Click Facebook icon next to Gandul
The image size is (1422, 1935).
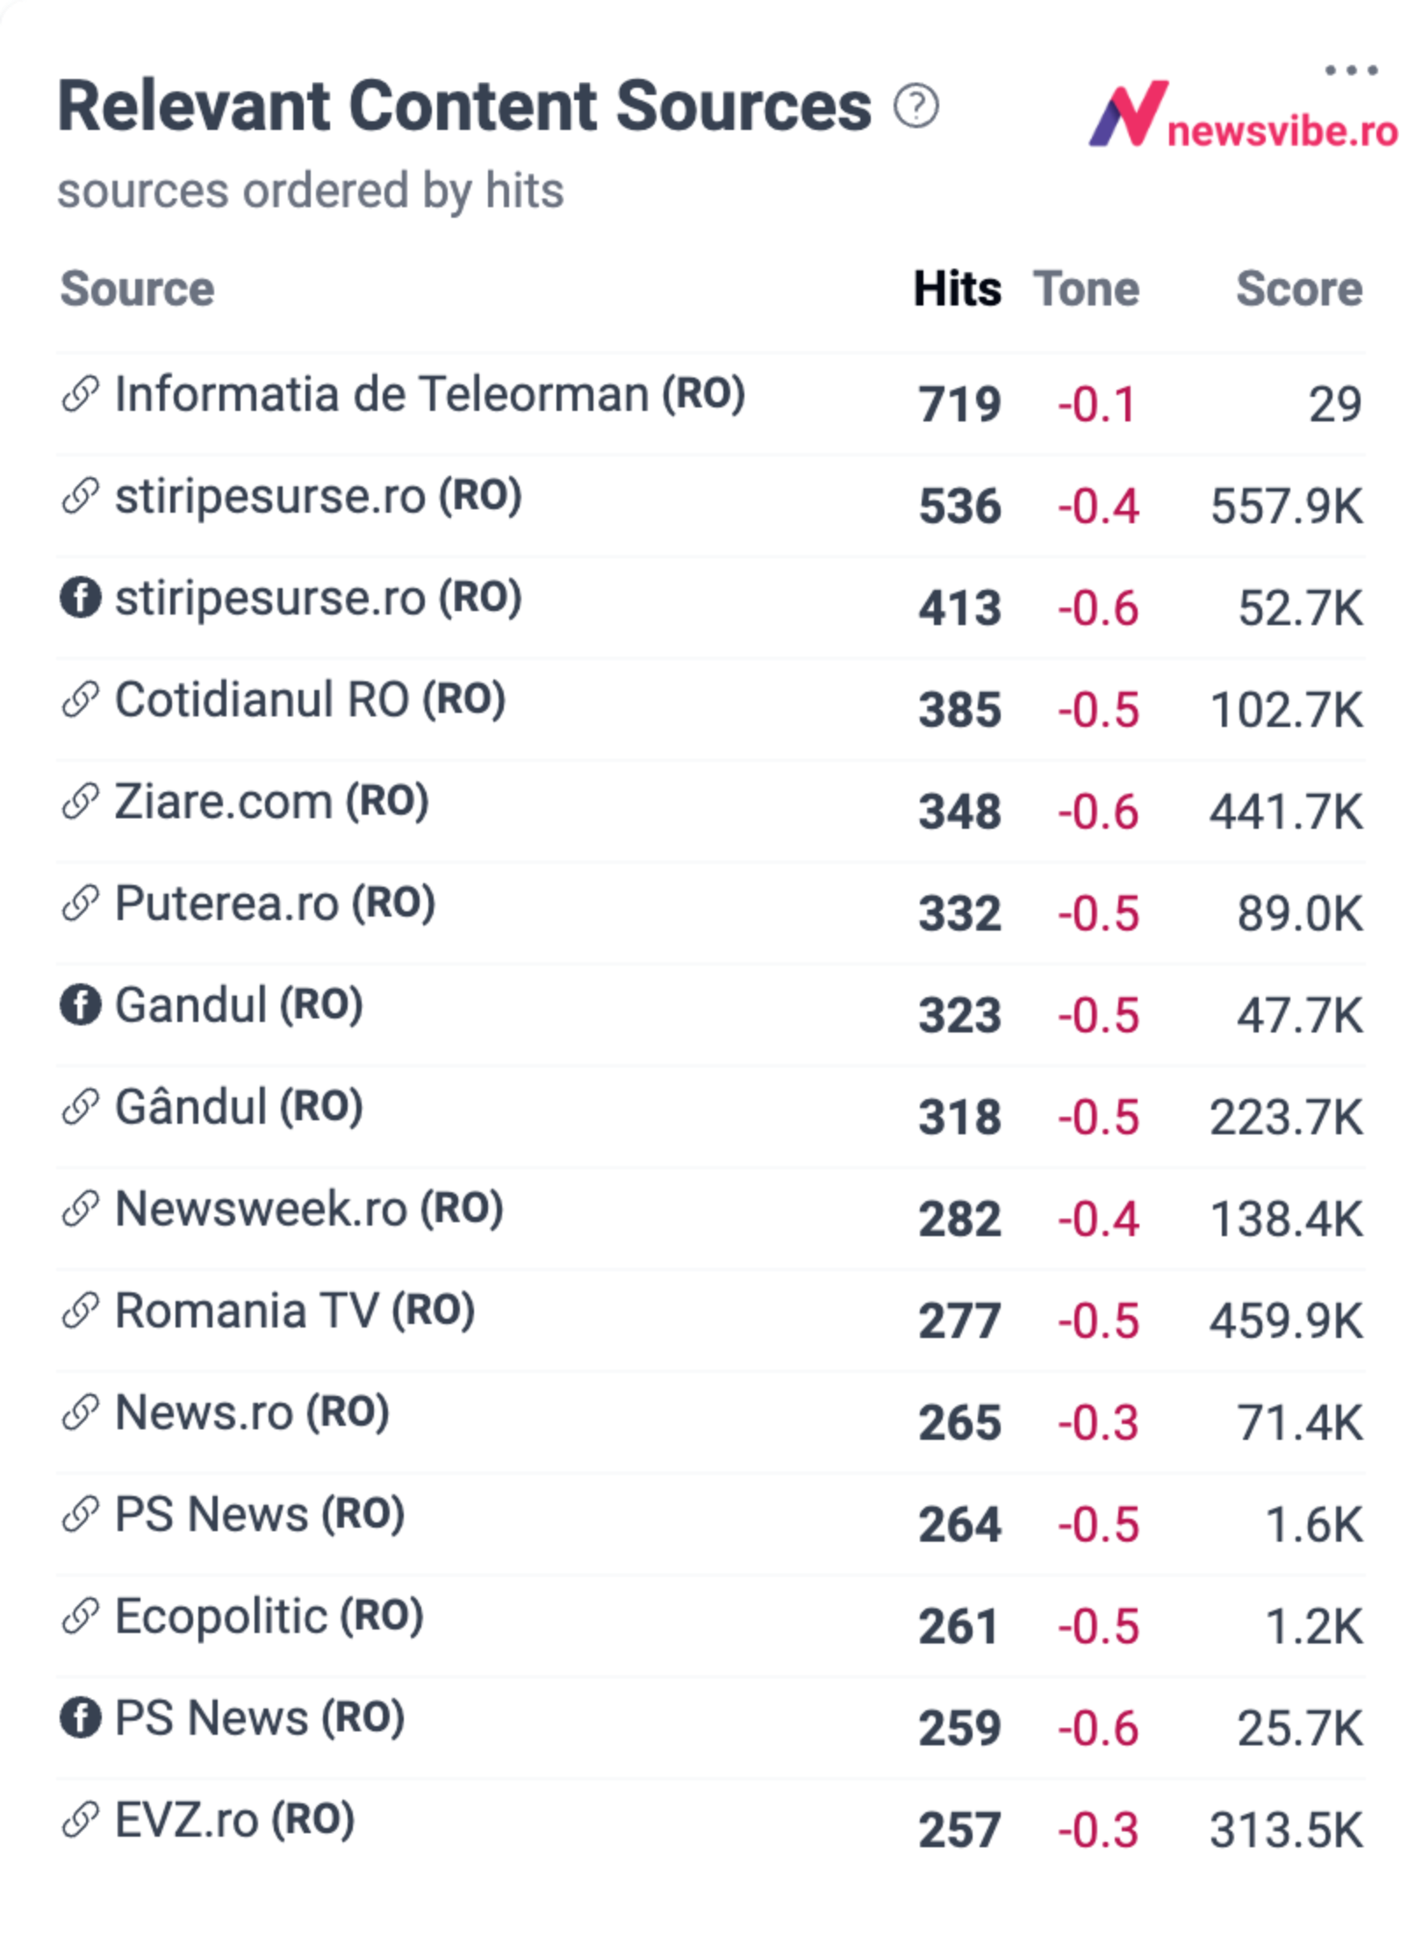point(81,1004)
